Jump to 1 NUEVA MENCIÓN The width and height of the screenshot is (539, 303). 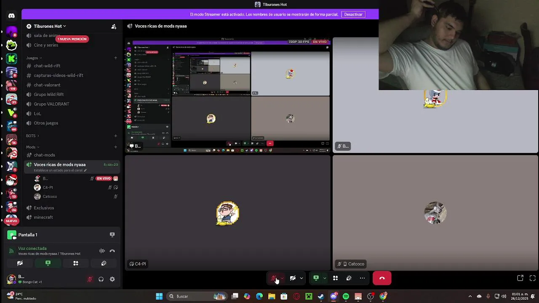pos(72,39)
